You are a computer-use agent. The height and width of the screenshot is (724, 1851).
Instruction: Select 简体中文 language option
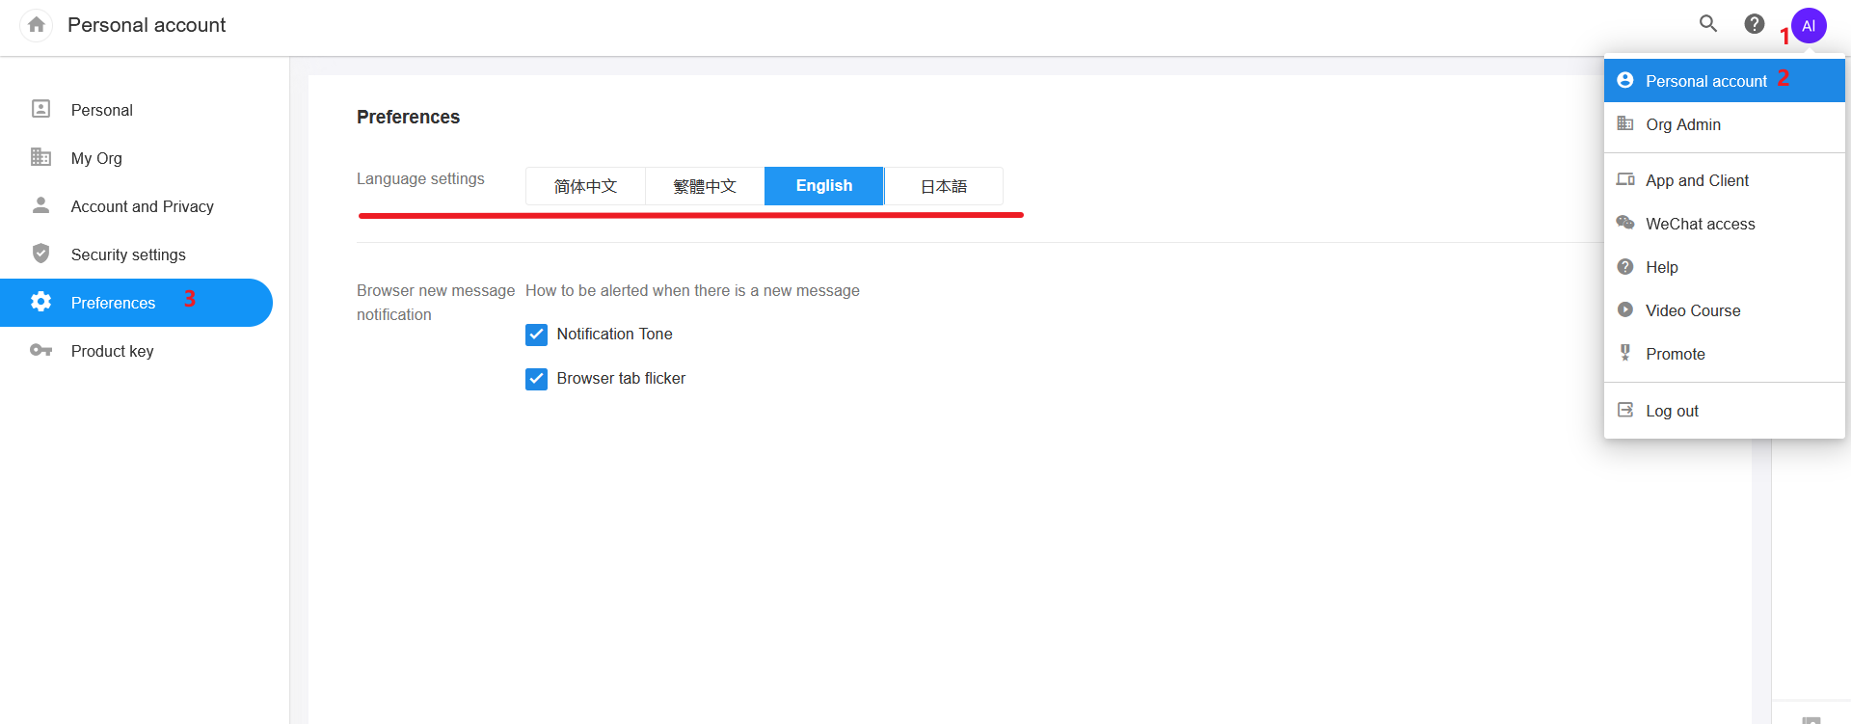click(585, 186)
